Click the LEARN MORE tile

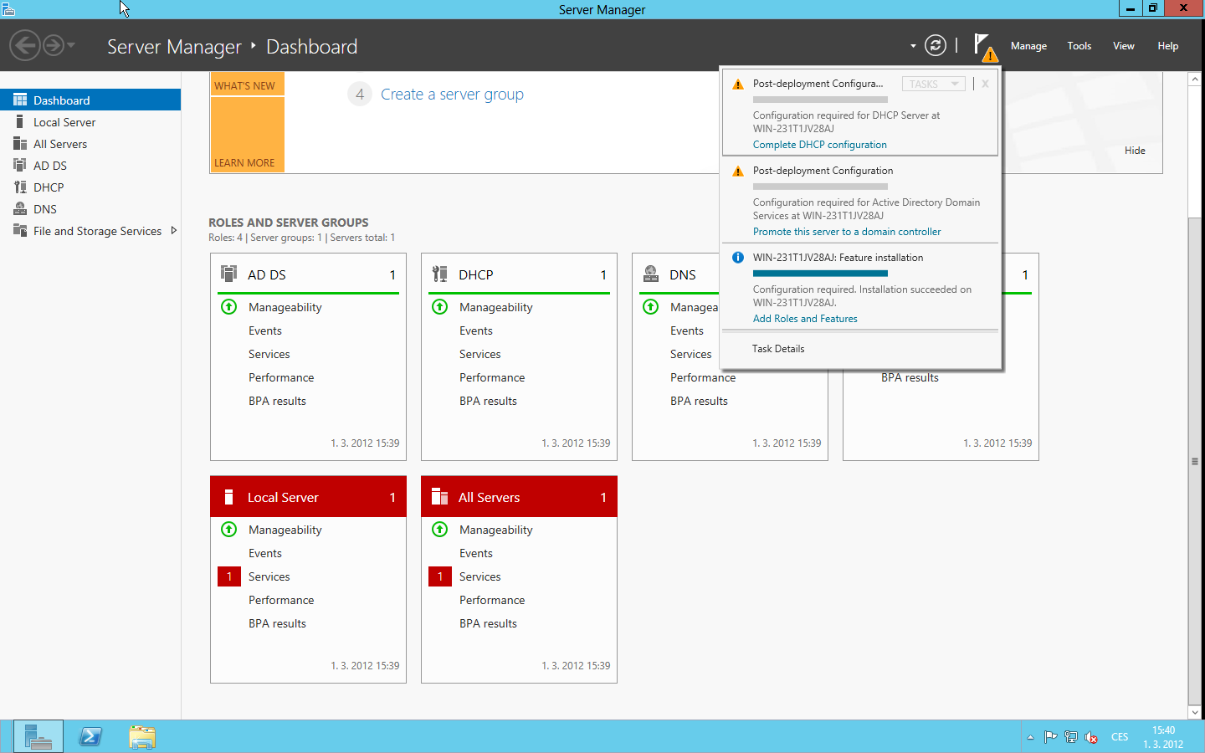click(247, 135)
